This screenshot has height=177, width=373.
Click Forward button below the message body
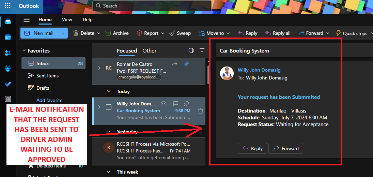pyautogui.click(x=286, y=148)
